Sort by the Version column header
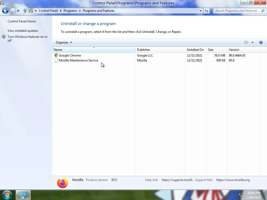 coord(244,50)
